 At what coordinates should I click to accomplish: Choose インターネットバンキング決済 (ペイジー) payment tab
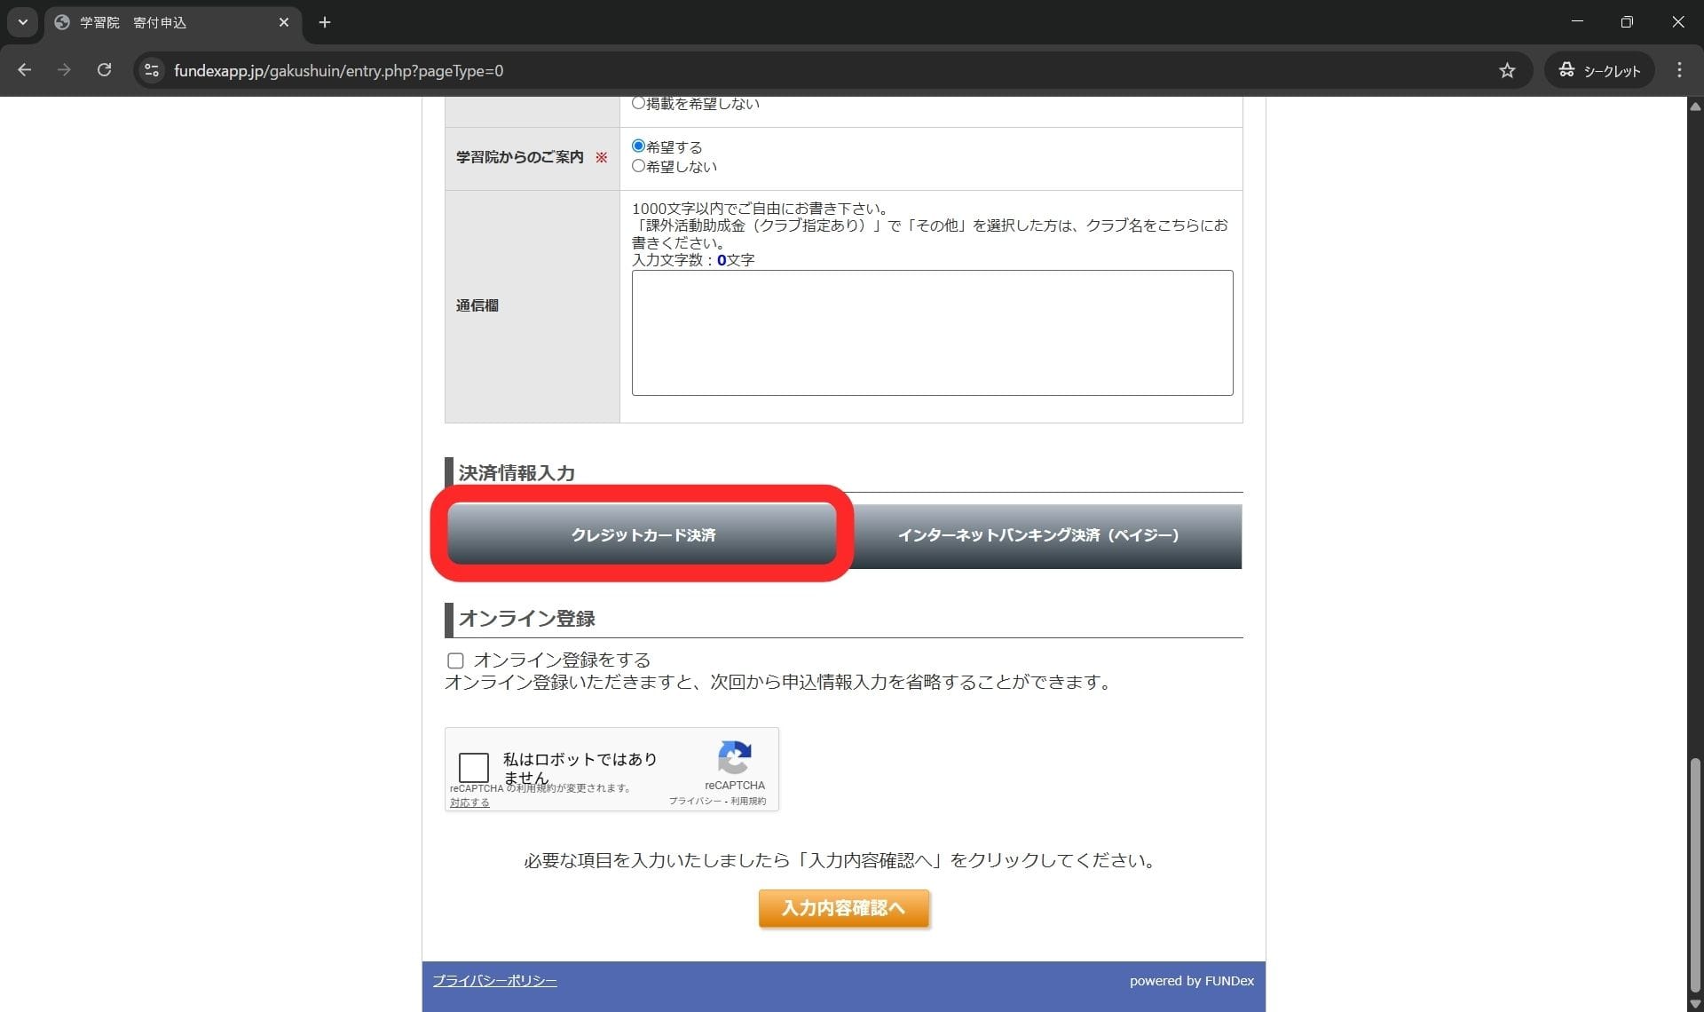1038,535
